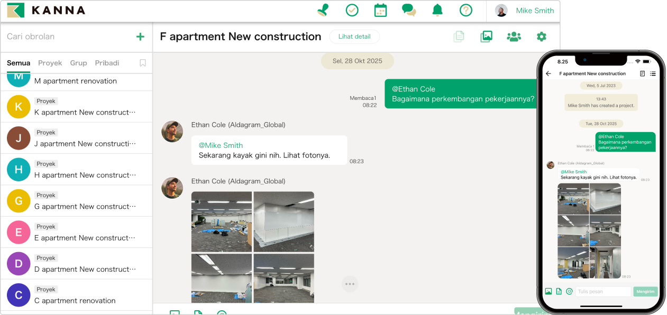Screen dimensions: 667x315
Task: Click the notification bell icon
Action: point(437,10)
